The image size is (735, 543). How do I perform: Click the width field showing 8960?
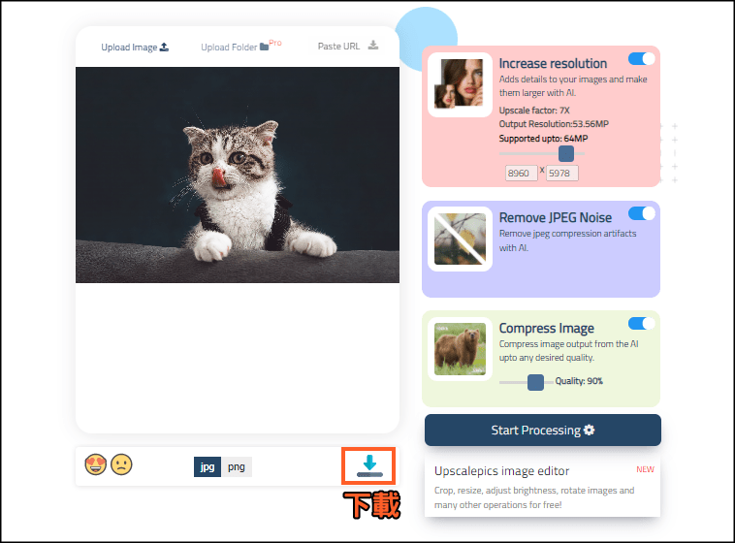point(521,173)
